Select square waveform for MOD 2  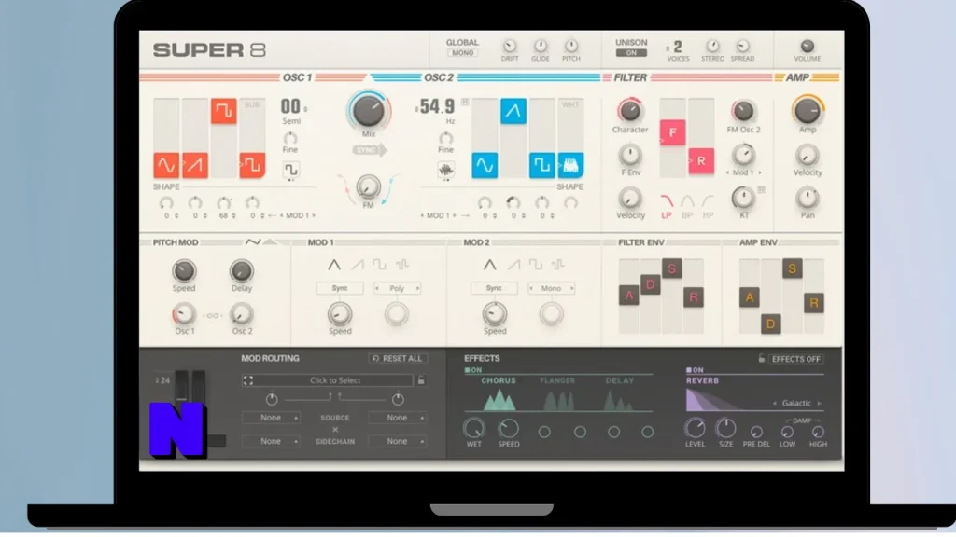[x=535, y=265]
